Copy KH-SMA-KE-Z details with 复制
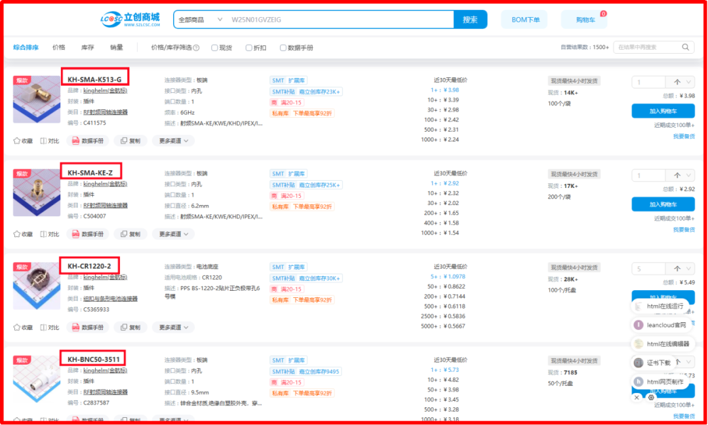The width and height of the screenshot is (708, 425). tap(130, 234)
